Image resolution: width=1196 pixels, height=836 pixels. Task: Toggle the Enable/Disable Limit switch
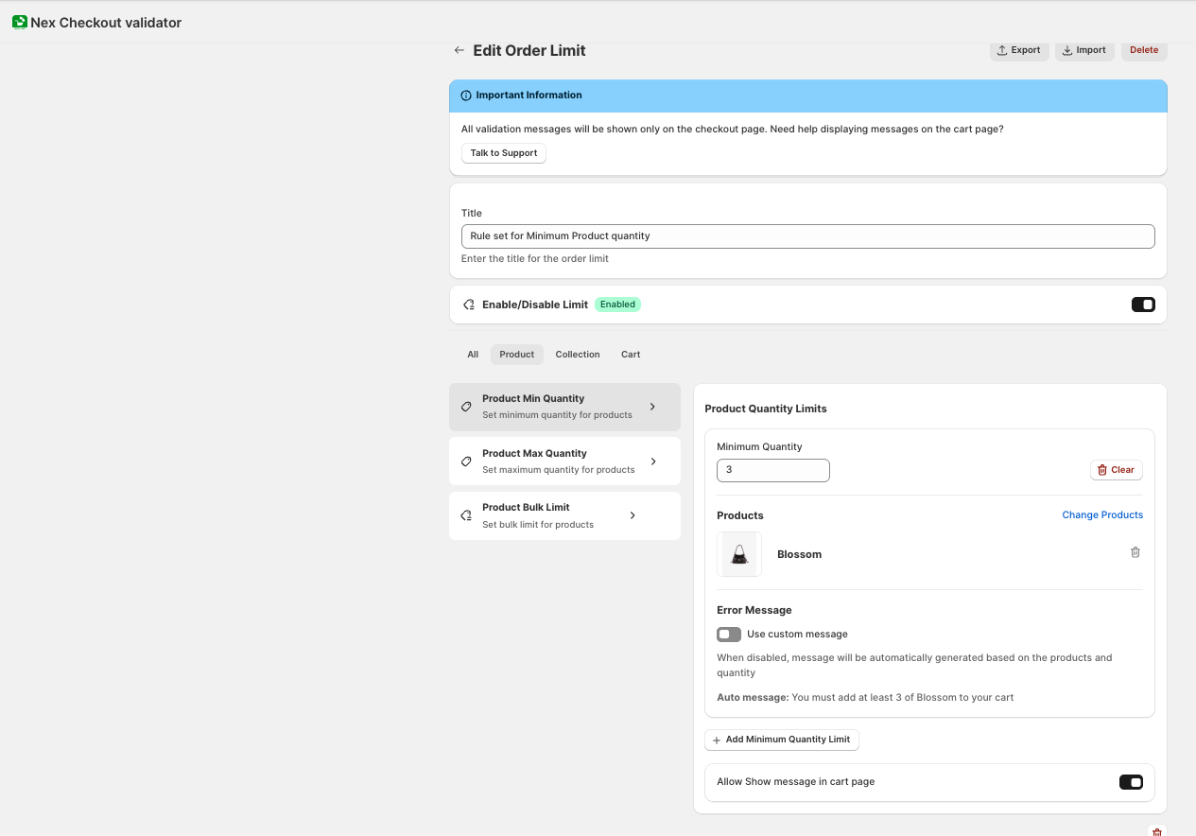tap(1143, 305)
